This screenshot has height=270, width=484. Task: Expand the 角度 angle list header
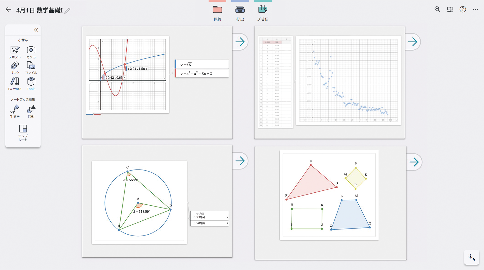pyautogui.click(x=197, y=214)
